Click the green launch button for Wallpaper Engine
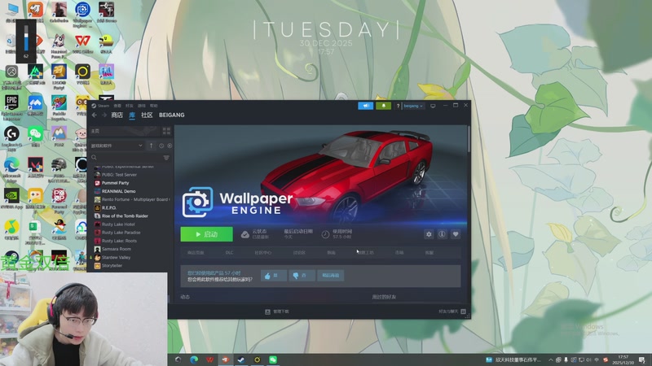Screen dimensions: 652x366 point(207,234)
